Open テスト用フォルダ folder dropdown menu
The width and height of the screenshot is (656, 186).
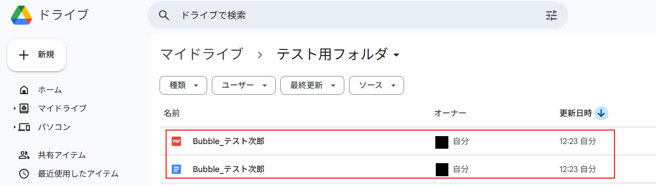[397, 55]
